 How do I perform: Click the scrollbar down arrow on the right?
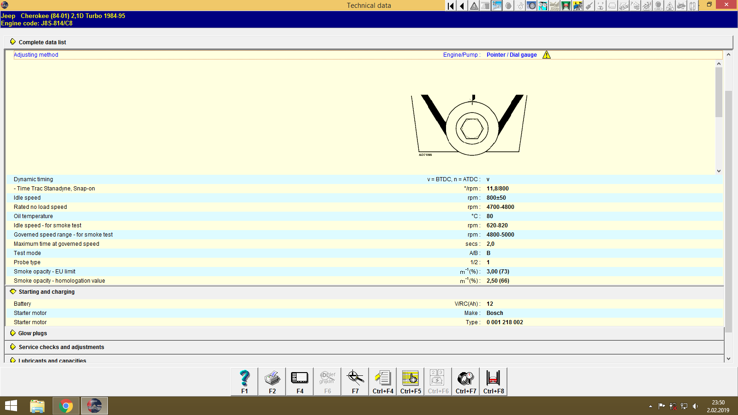(729, 358)
